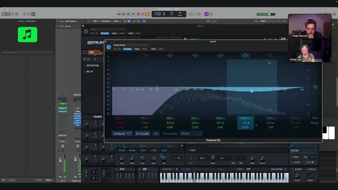Select the 1040 Hz bell band icon
Screen dimensions: 338x190
coord(220,55)
